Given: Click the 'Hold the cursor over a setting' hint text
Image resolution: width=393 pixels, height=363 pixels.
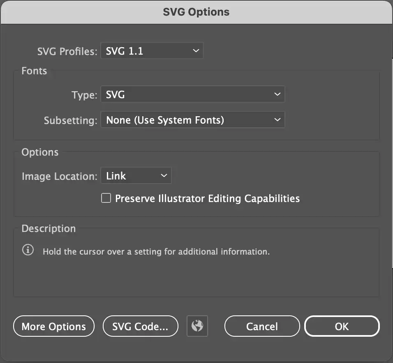Looking at the screenshot, I should pyautogui.click(x=156, y=251).
